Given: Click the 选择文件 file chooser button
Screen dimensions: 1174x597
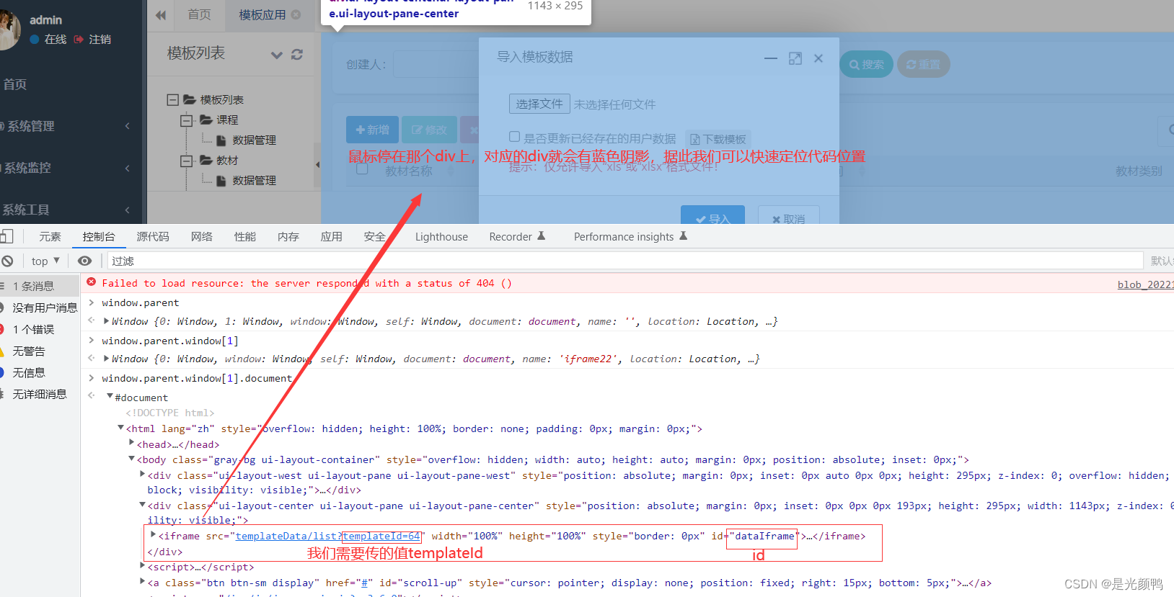Looking at the screenshot, I should (539, 104).
